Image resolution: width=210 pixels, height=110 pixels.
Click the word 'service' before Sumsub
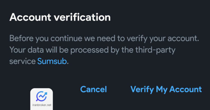point(22,61)
